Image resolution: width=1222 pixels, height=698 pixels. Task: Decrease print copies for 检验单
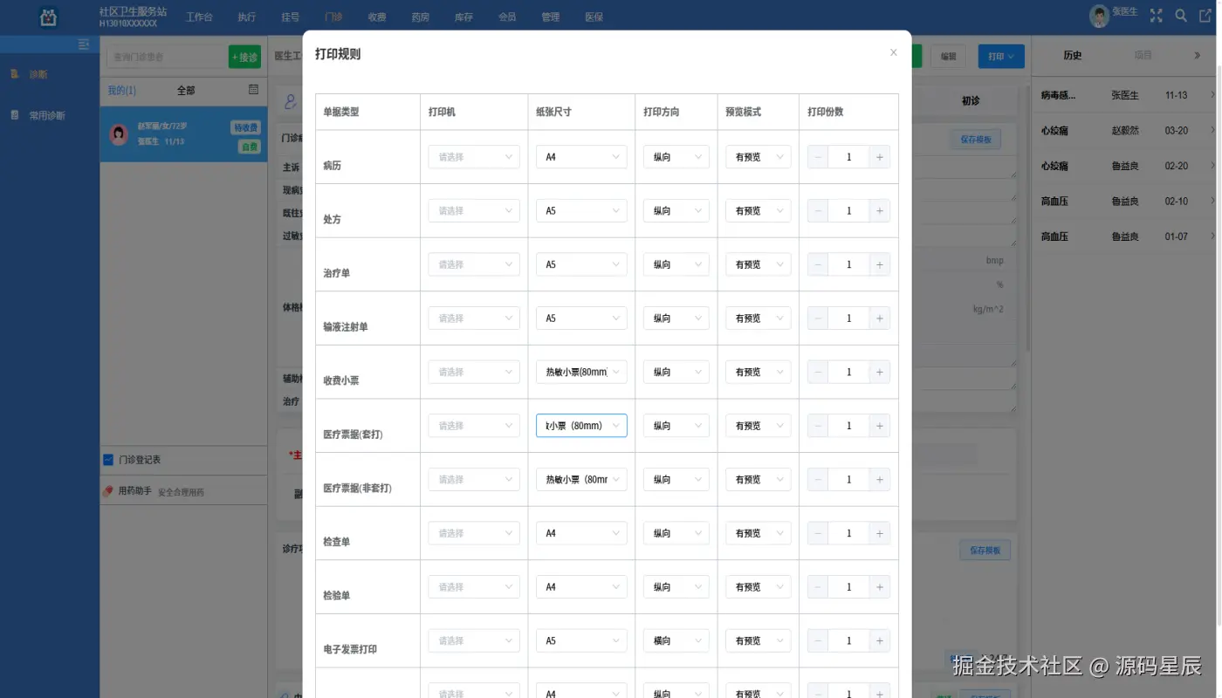coord(818,587)
